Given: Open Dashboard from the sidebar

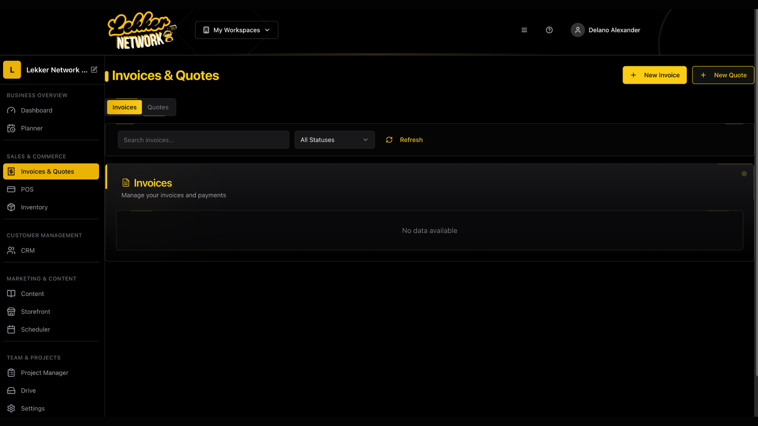Looking at the screenshot, I should pyautogui.click(x=36, y=110).
